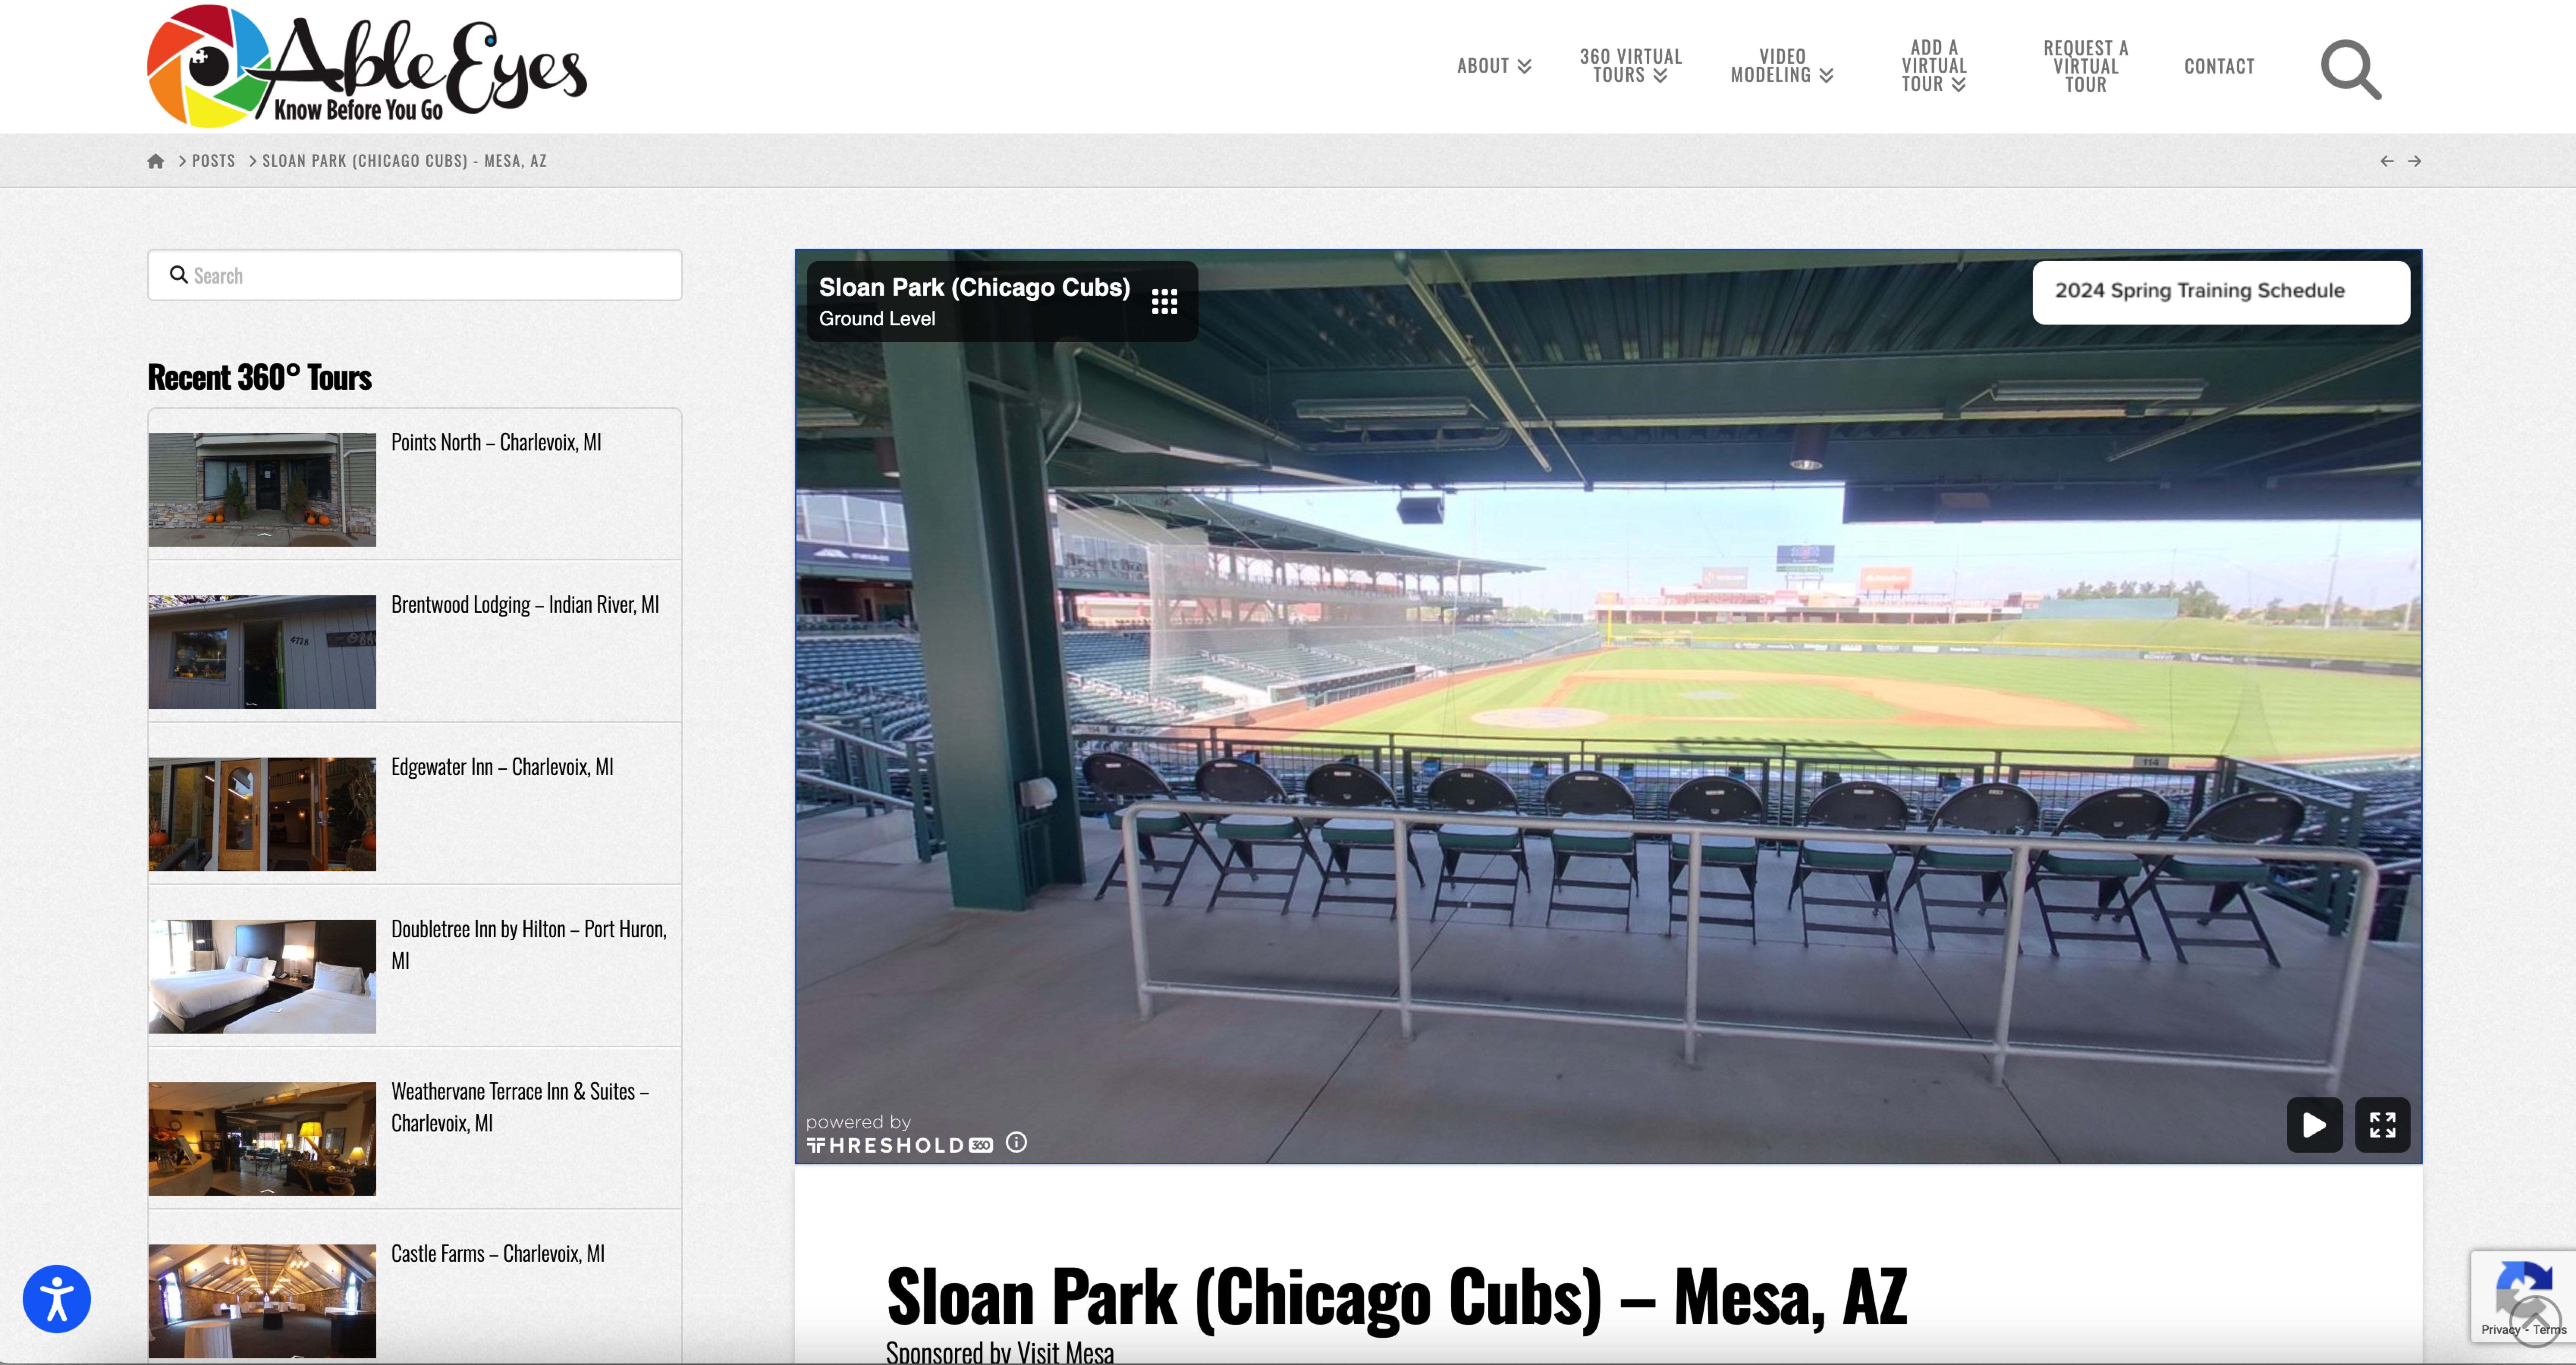Go to previous post with left arrow
2576x1365 pixels.
click(2387, 161)
